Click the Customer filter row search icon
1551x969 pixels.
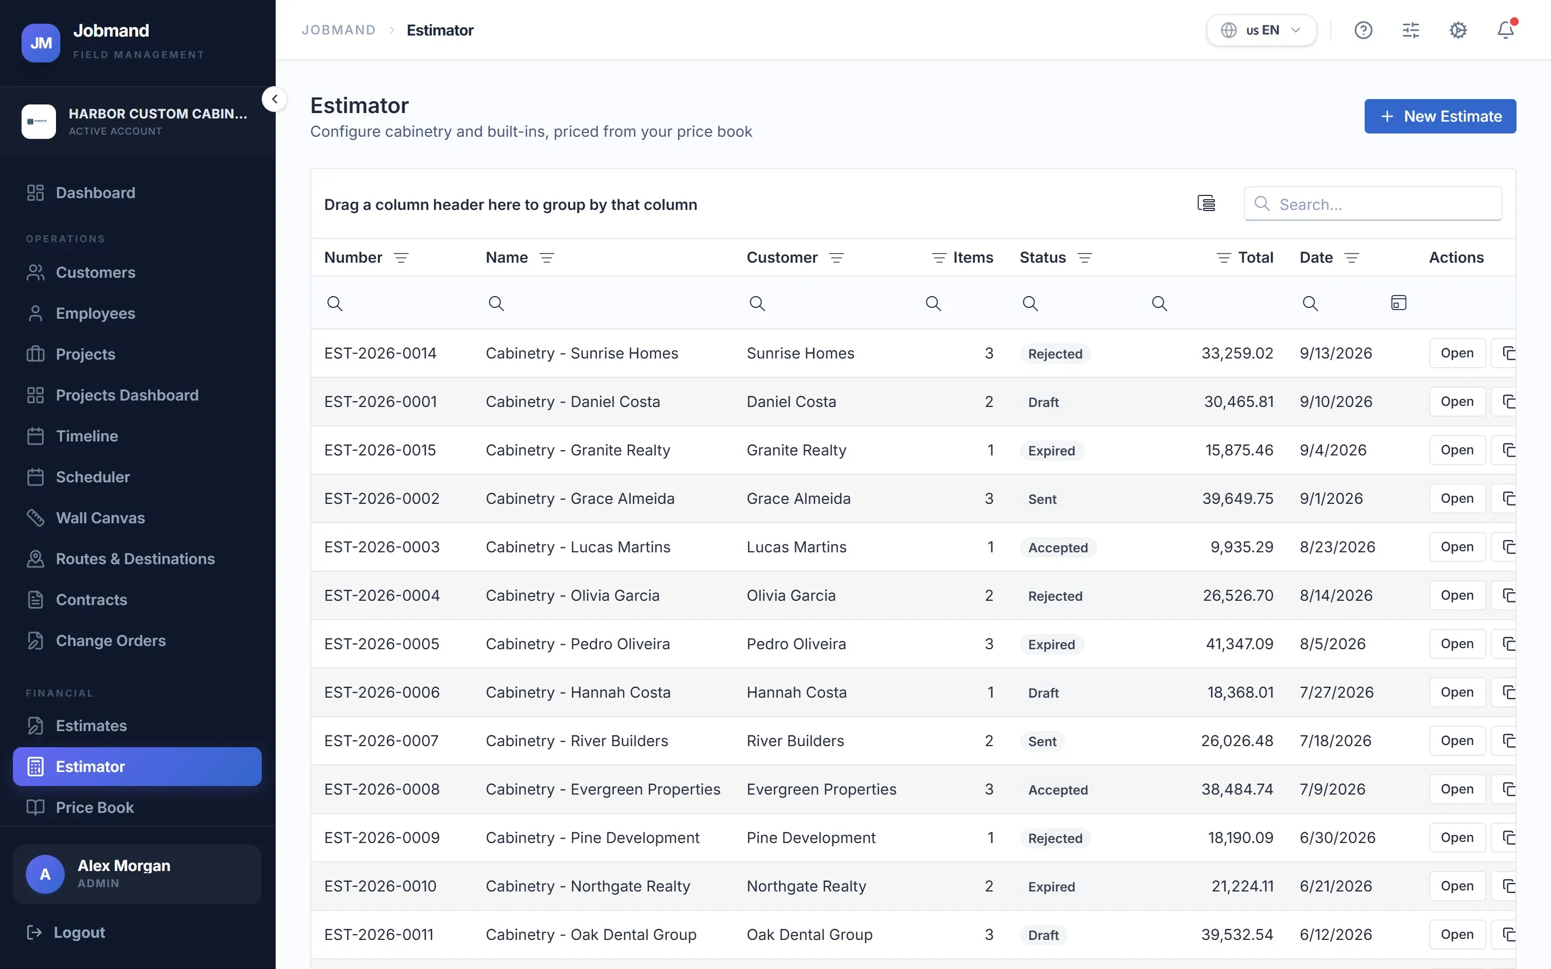click(x=757, y=303)
